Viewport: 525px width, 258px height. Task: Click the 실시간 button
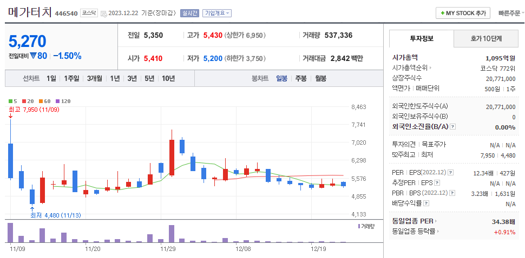pyautogui.click(x=189, y=13)
